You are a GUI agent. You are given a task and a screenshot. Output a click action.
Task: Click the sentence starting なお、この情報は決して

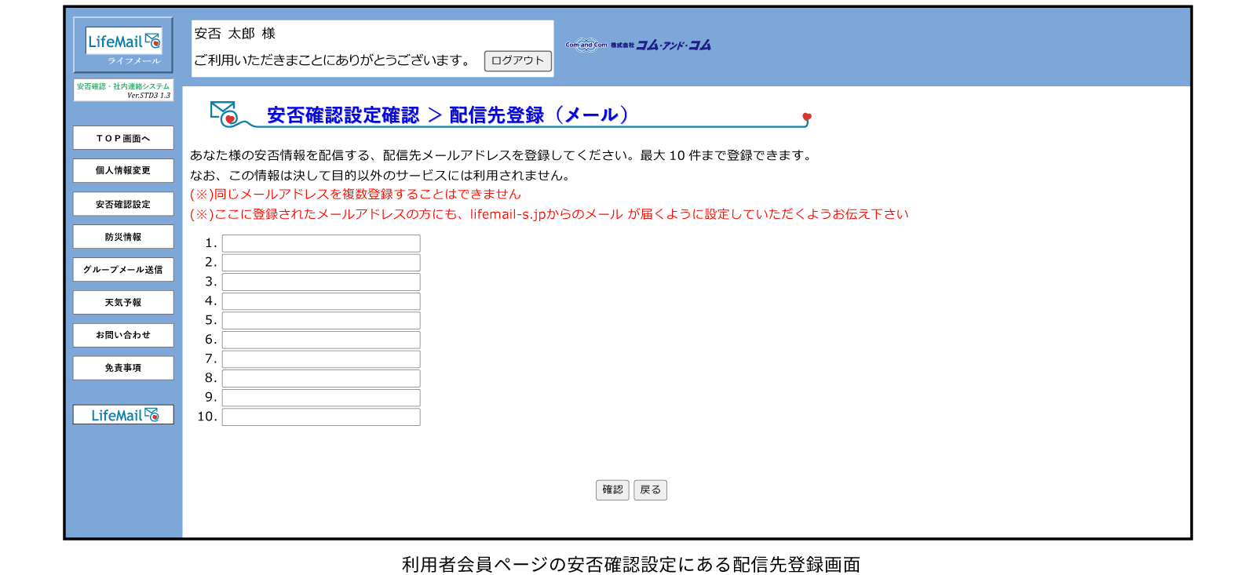(x=380, y=175)
